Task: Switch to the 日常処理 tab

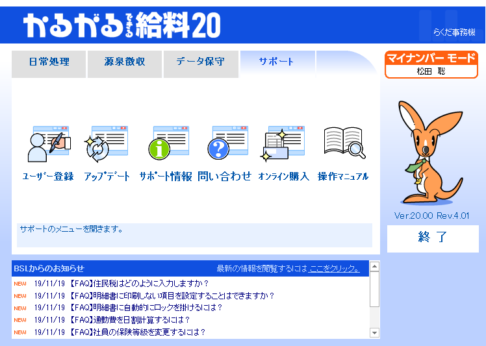Action: [49, 64]
